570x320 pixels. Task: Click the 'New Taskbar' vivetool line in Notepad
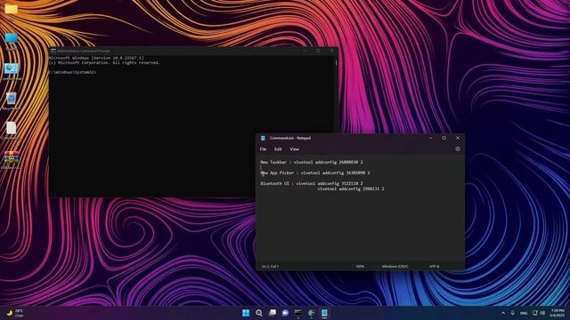tap(312, 162)
